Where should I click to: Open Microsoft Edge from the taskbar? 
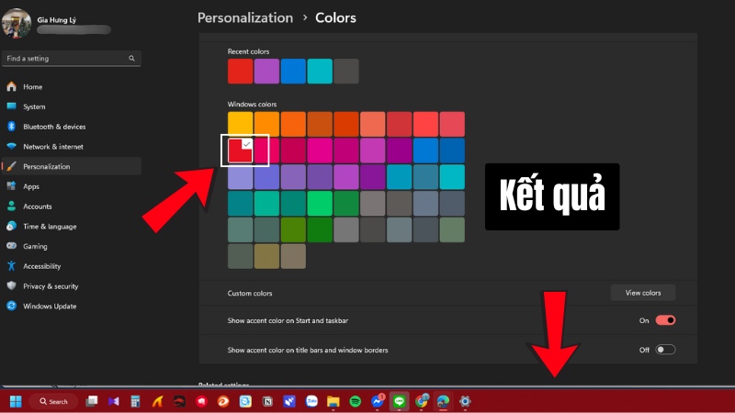pos(443,401)
